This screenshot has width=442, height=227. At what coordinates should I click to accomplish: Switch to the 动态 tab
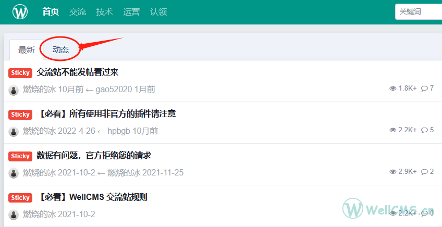[x=60, y=49]
